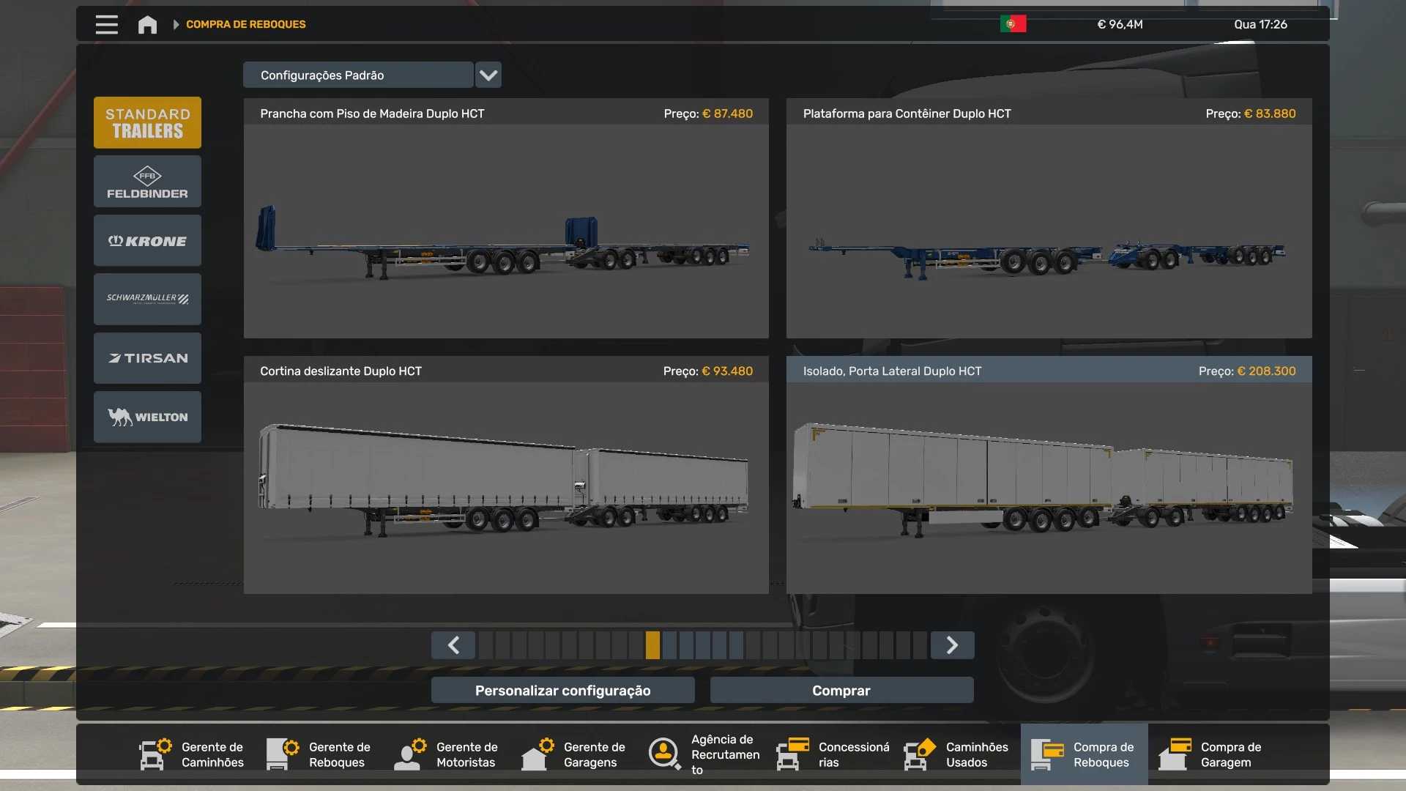1406x791 pixels.
Task: Select the Tirsan trailer brand
Action: click(x=147, y=358)
